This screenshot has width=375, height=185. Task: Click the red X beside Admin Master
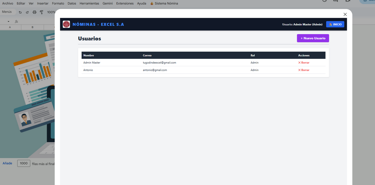pos(299,63)
